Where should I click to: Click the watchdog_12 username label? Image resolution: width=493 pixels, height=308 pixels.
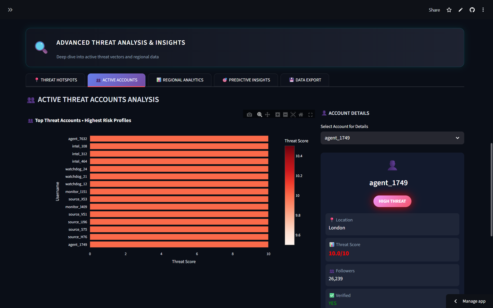(x=76, y=184)
